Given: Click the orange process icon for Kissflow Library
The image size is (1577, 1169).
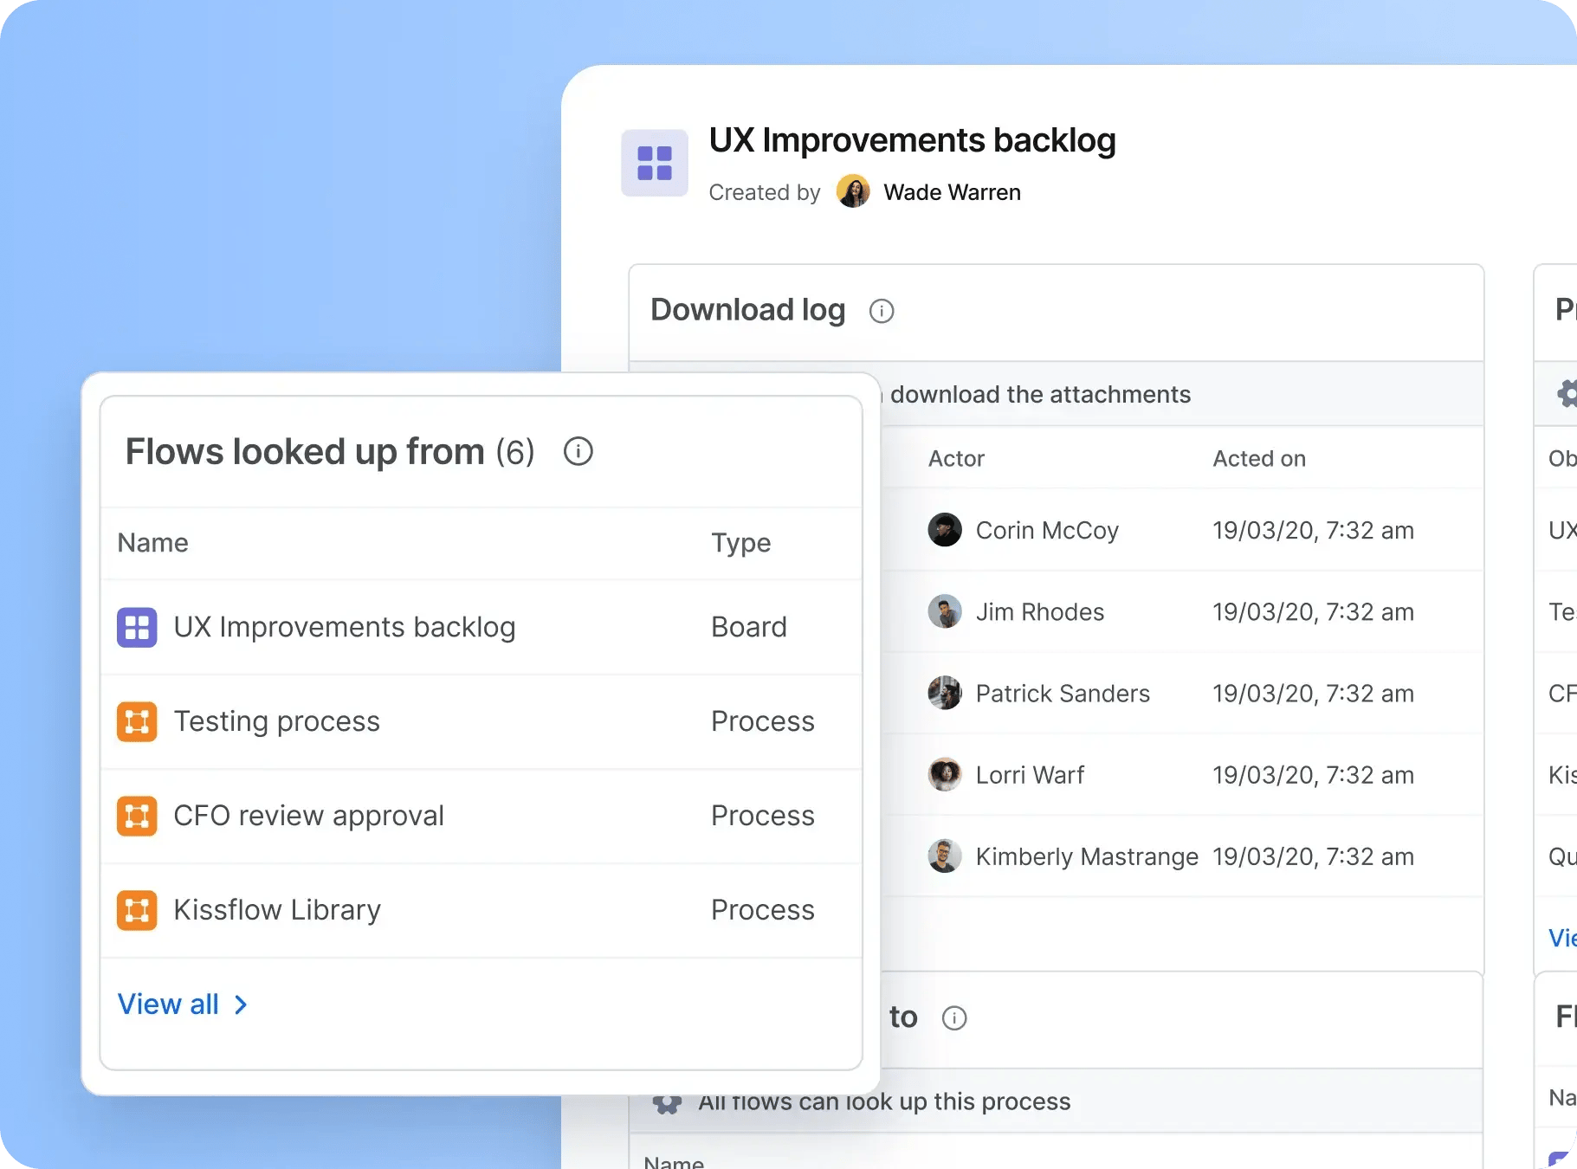Looking at the screenshot, I should (x=137, y=911).
